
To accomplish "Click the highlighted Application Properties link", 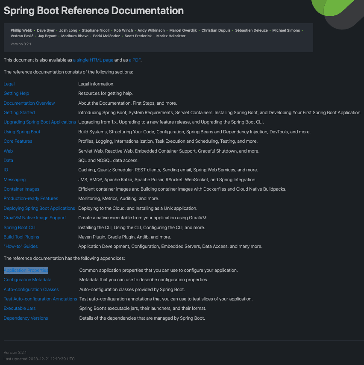I will click(26, 270).
